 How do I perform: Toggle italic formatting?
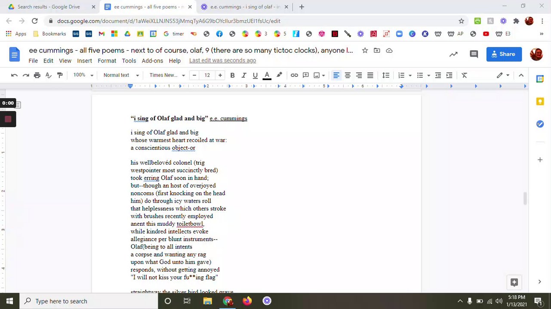click(x=244, y=75)
